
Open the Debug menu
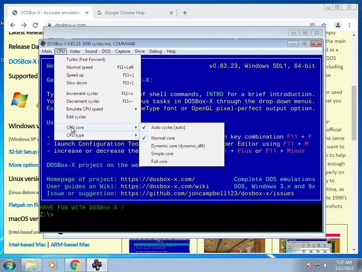click(156, 51)
